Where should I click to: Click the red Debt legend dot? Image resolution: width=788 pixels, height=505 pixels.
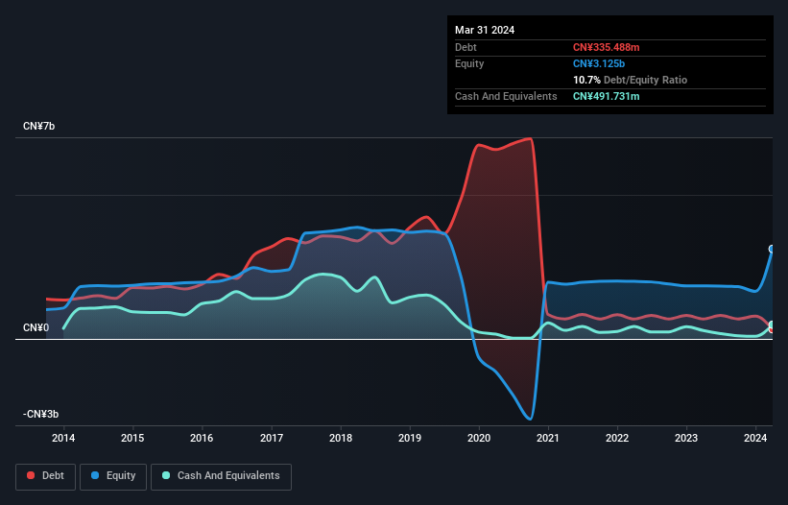tap(31, 475)
